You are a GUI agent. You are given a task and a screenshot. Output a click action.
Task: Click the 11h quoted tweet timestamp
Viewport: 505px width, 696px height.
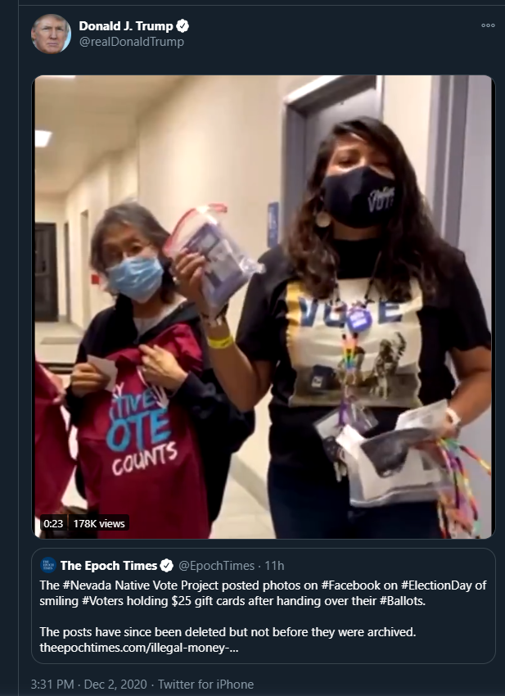coord(274,566)
